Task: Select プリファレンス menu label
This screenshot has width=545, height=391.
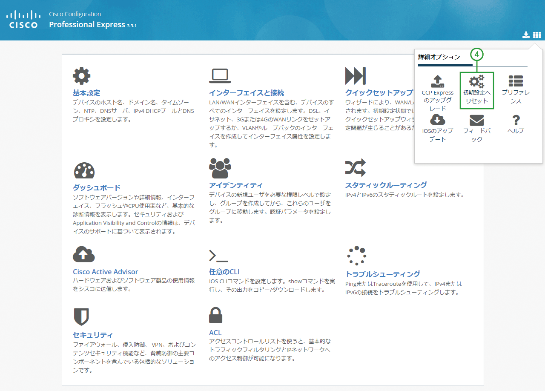Action: tap(516, 97)
